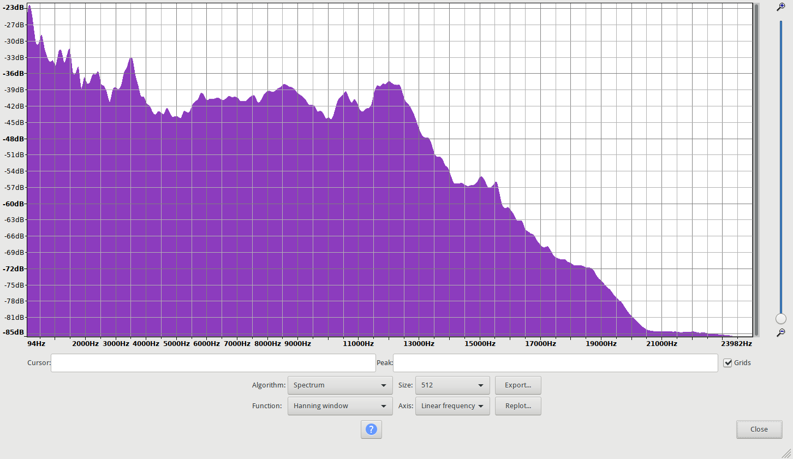The image size is (793, 459).
Task: Click the -60dB axis label
Action: (x=14, y=204)
